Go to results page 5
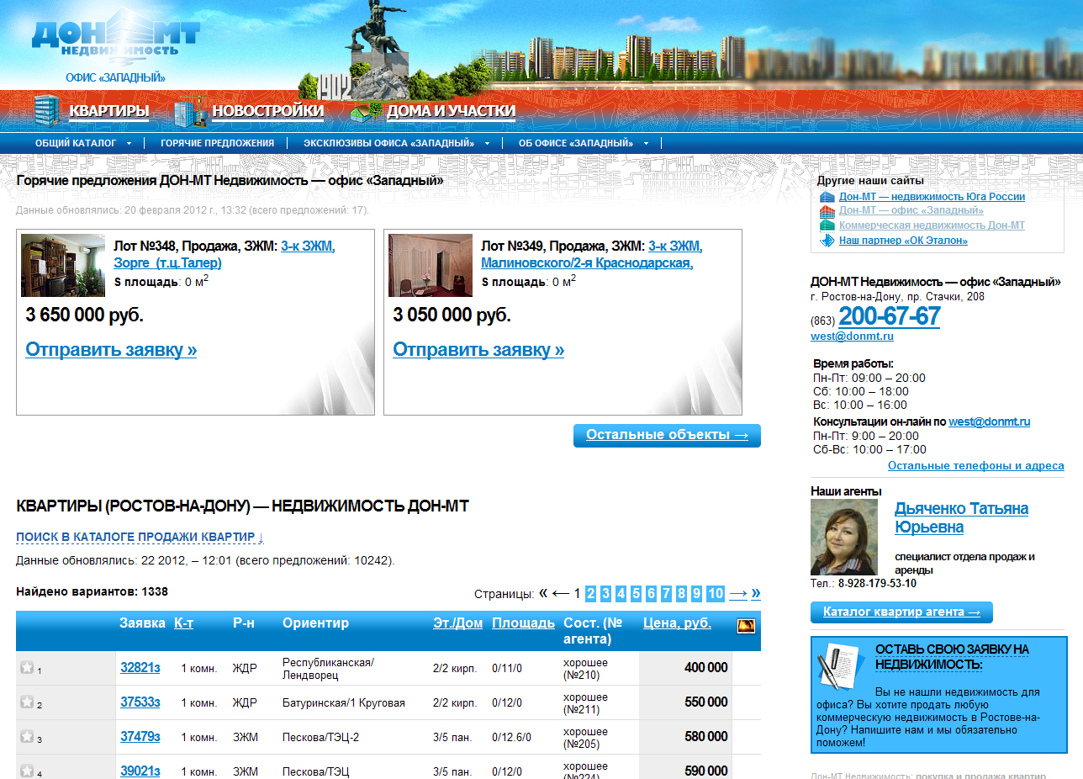 (637, 593)
